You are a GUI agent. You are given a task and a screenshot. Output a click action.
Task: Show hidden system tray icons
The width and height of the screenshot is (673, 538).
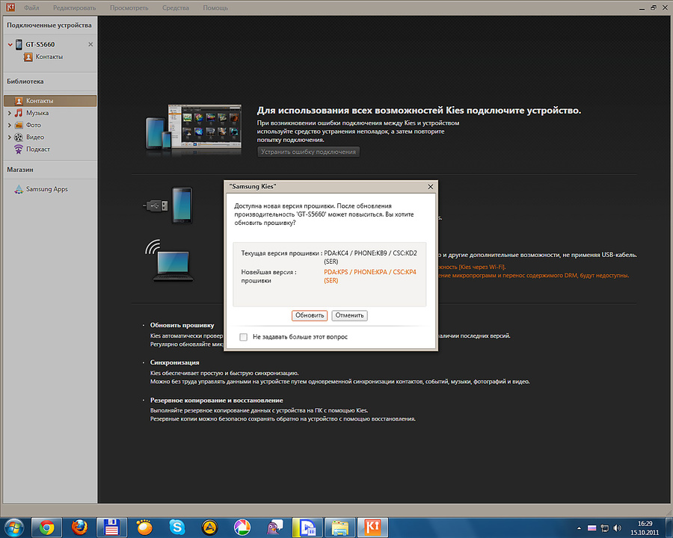pyautogui.click(x=579, y=528)
